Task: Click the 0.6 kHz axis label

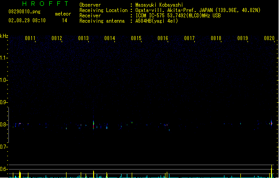Action: pos(4,169)
